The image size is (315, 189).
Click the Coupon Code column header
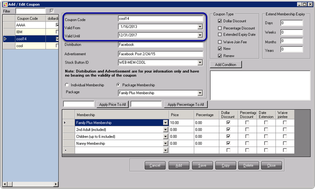(30, 18)
